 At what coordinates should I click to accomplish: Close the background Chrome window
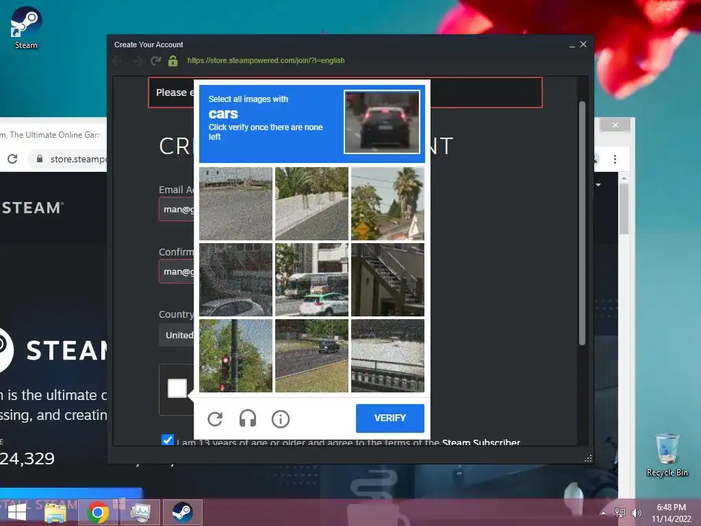pyautogui.click(x=615, y=125)
